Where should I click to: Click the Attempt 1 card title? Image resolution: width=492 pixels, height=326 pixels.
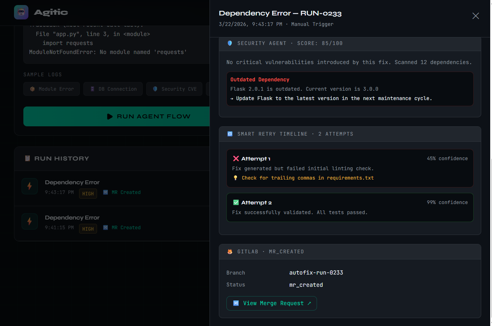pos(256,158)
